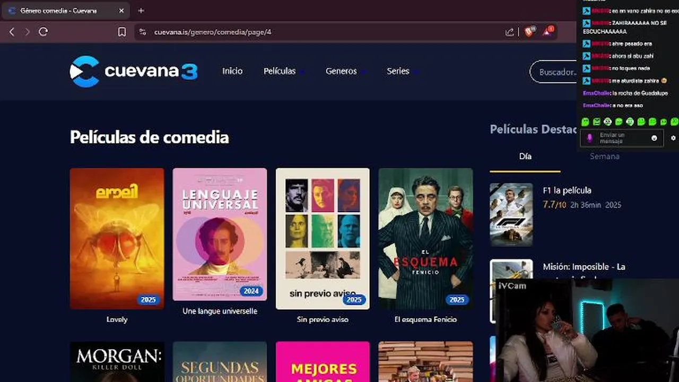Open chat settings gear icon

pos(673,138)
